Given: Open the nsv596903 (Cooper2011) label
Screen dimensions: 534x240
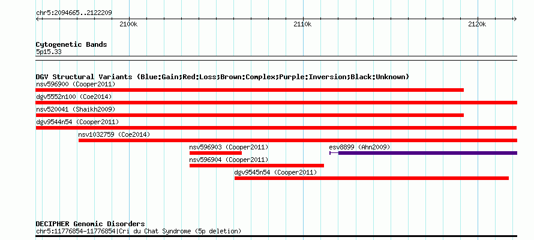Looking at the screenshot, I should click(x=229, y=147).
